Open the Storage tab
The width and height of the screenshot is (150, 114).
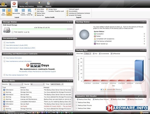point(39,5)
